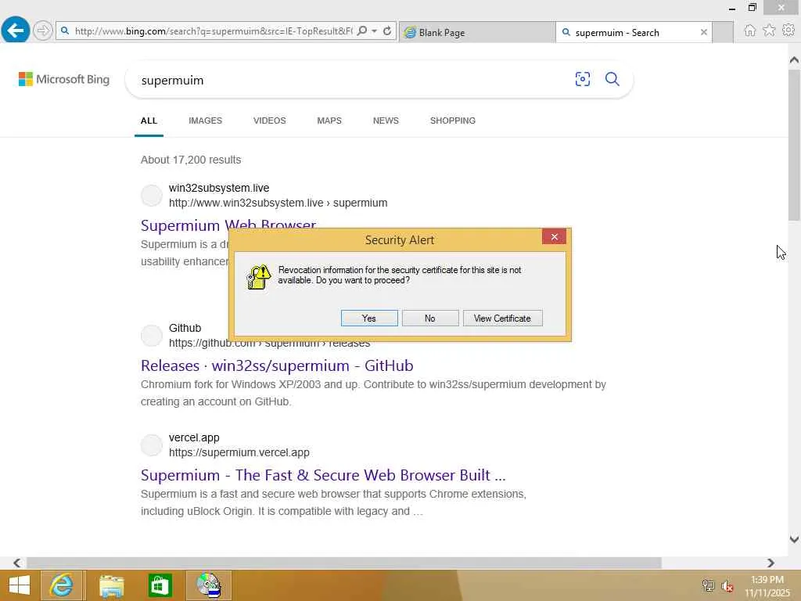The image size is (801, 601).
Task: Click No in the Security Alert
Action: tap(430, 318)
